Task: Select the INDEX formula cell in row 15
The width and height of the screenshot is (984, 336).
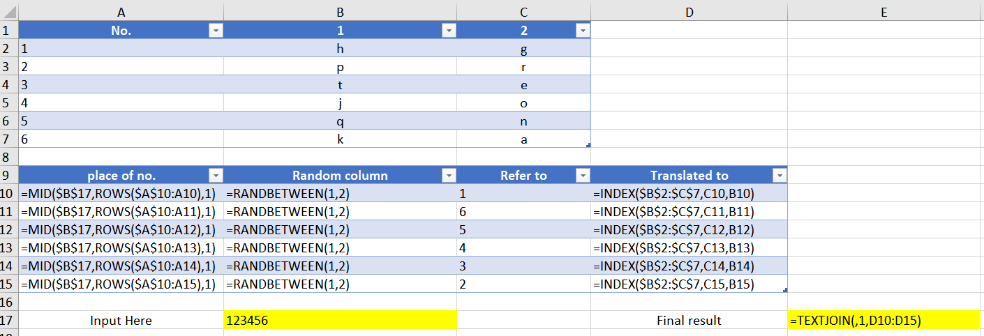Action: coord(689,284)
